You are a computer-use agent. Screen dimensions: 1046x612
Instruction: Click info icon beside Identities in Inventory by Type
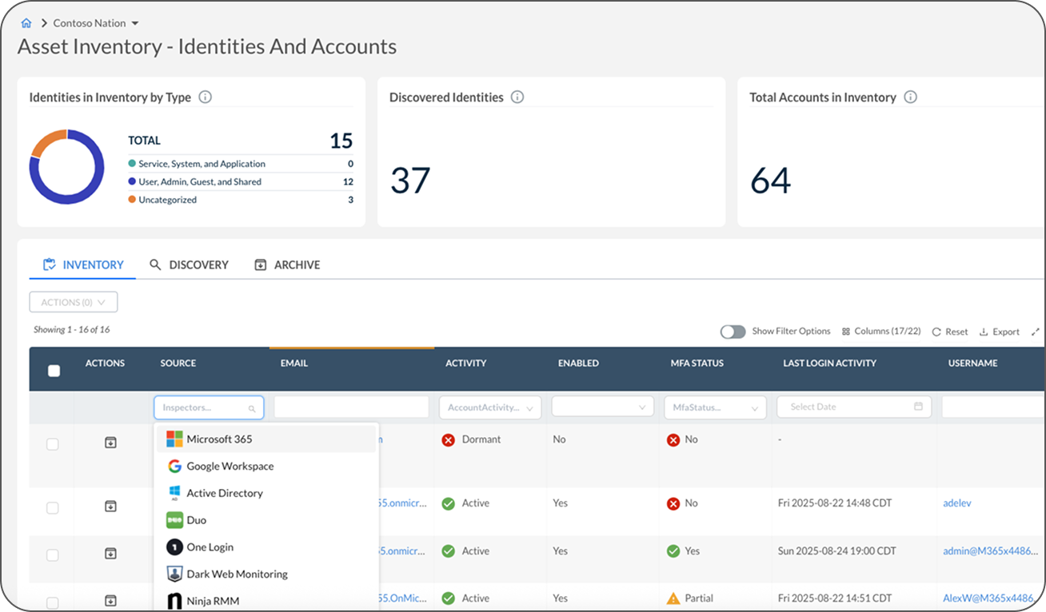pyautogui.click(x=205, y=97)
